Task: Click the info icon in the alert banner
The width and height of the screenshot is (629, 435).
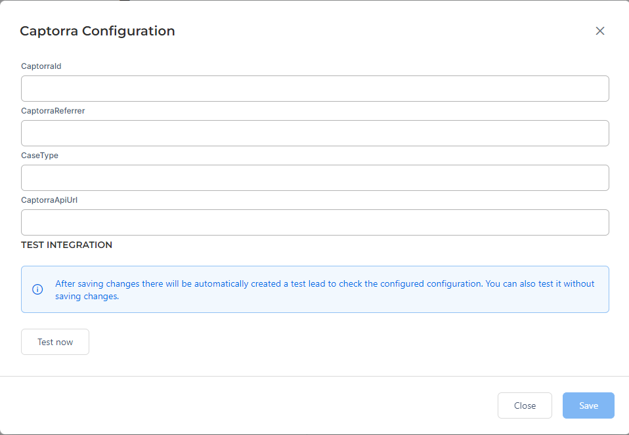Action: tap(37, 289)
